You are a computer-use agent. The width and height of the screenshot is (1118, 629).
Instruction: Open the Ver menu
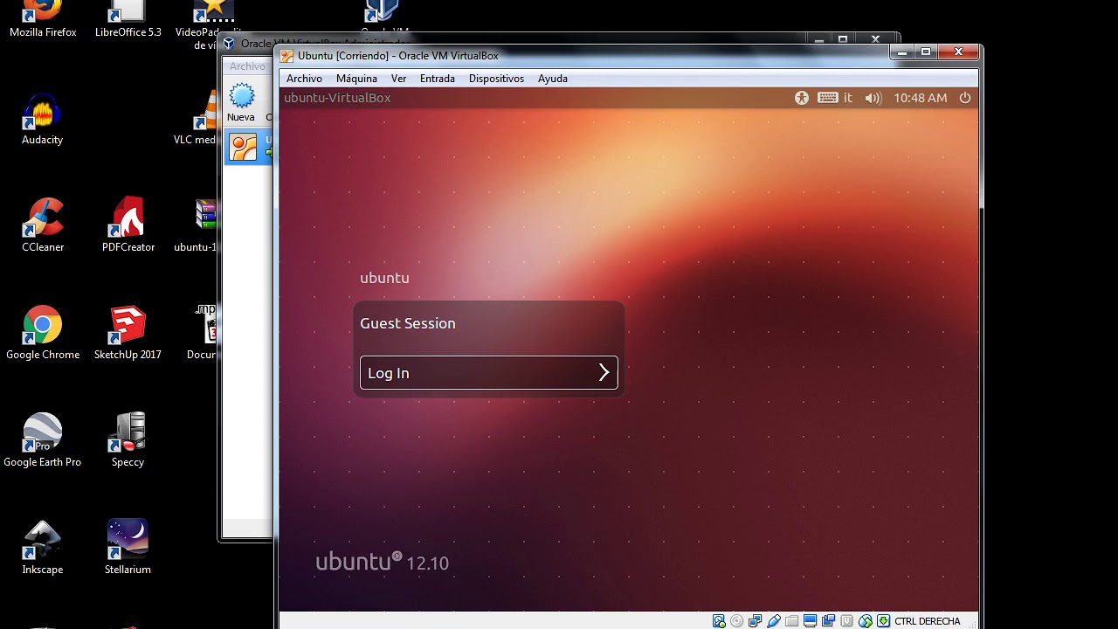398,79
